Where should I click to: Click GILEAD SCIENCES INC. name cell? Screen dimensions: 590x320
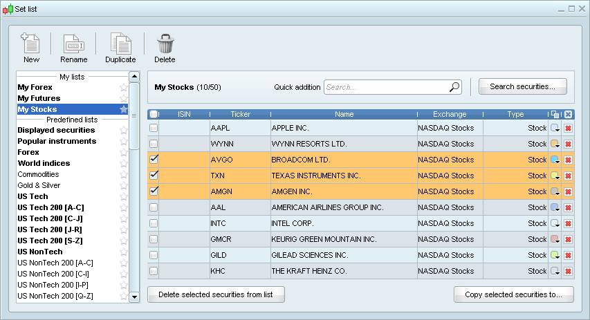(344, 255)
